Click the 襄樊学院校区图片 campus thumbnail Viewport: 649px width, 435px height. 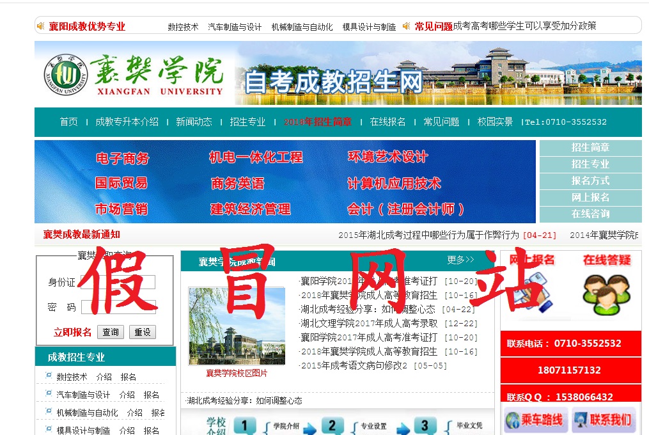(237, 326)
